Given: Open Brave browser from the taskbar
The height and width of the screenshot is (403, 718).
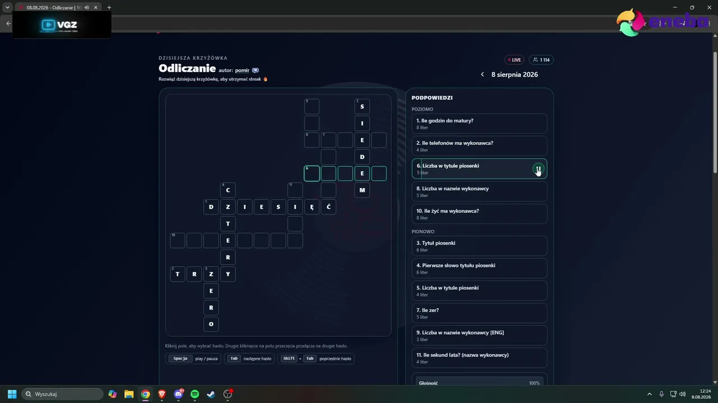Looking at the screenshot, I should point(162,394).
